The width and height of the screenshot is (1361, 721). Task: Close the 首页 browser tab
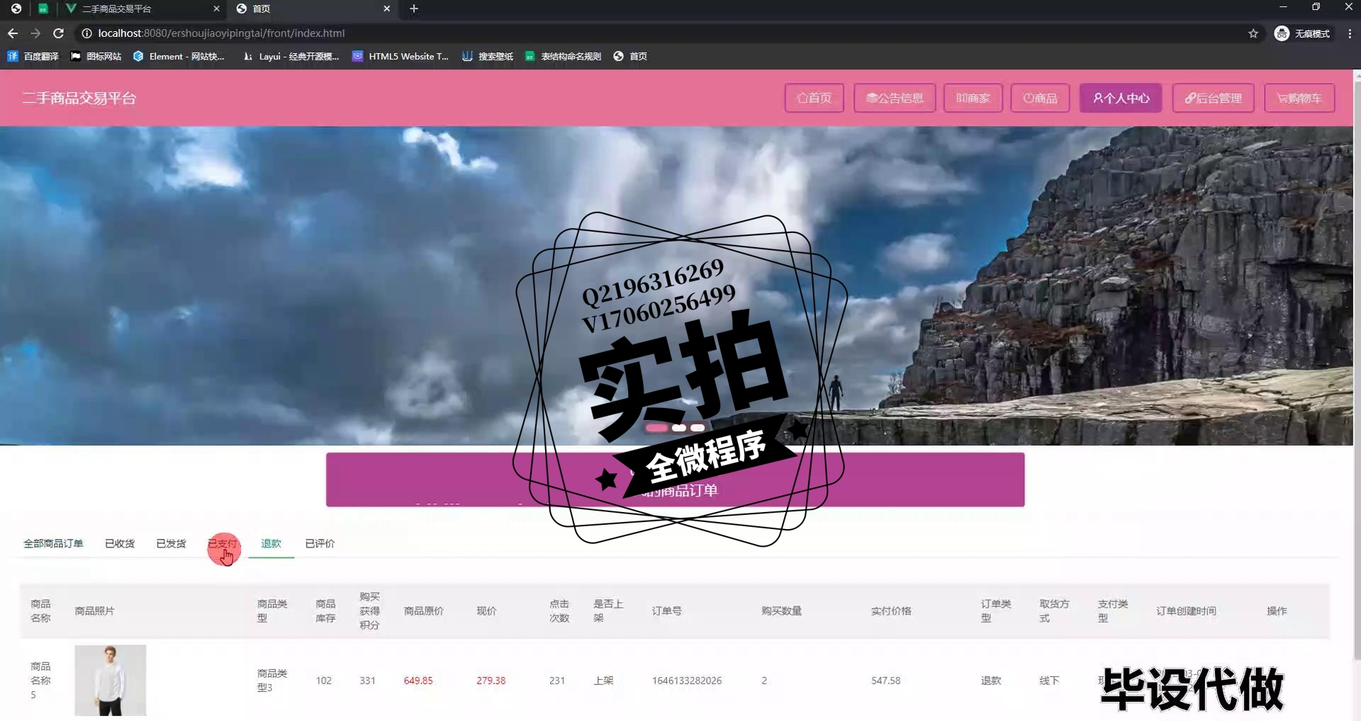point(386,8)
